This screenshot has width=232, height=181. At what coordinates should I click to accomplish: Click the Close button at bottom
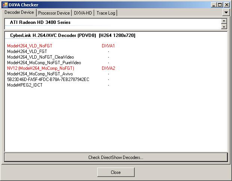tap(116, 172)
